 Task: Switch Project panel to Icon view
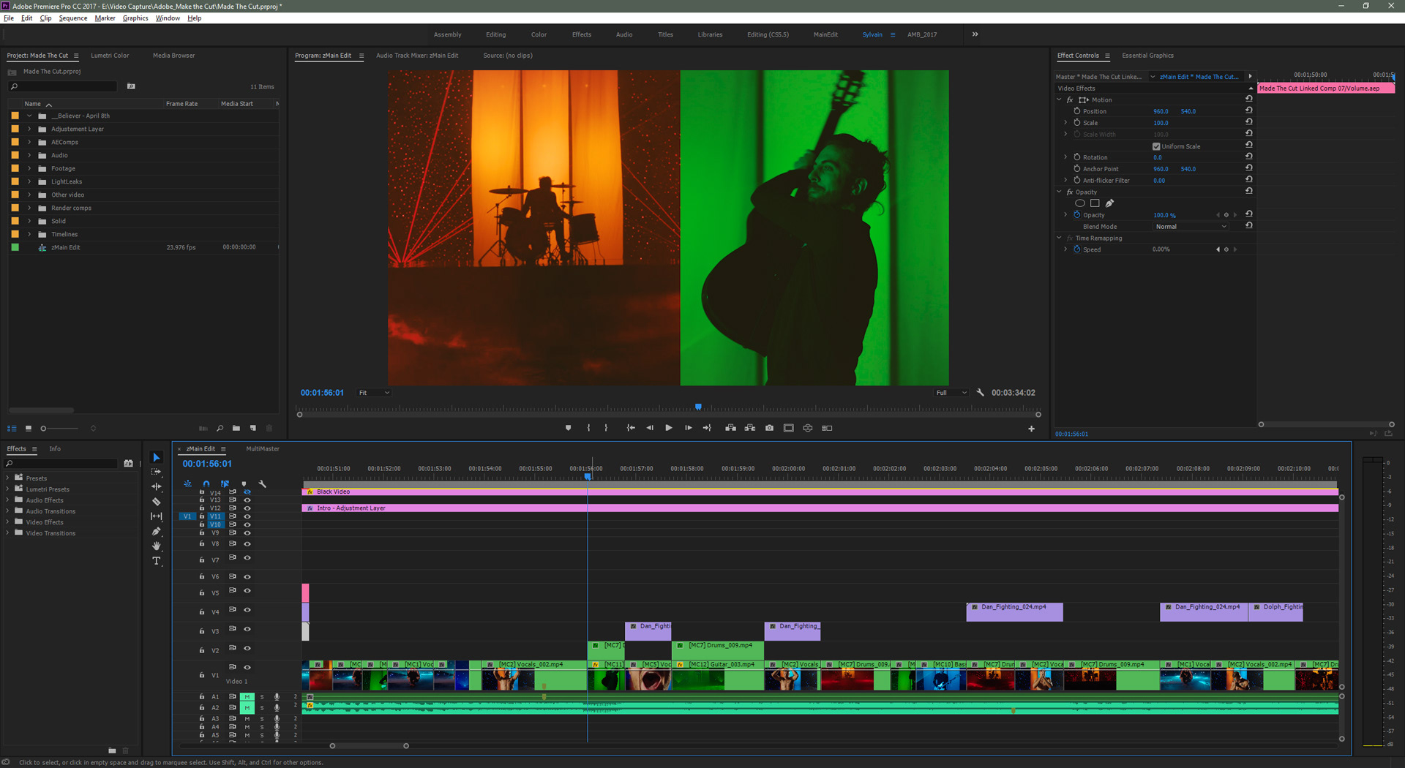(x=28, y=429)
